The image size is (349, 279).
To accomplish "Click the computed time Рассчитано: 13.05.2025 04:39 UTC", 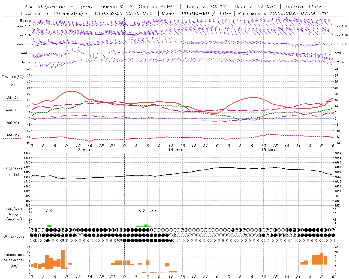I will pyautogui.click(x=283, y=13).
